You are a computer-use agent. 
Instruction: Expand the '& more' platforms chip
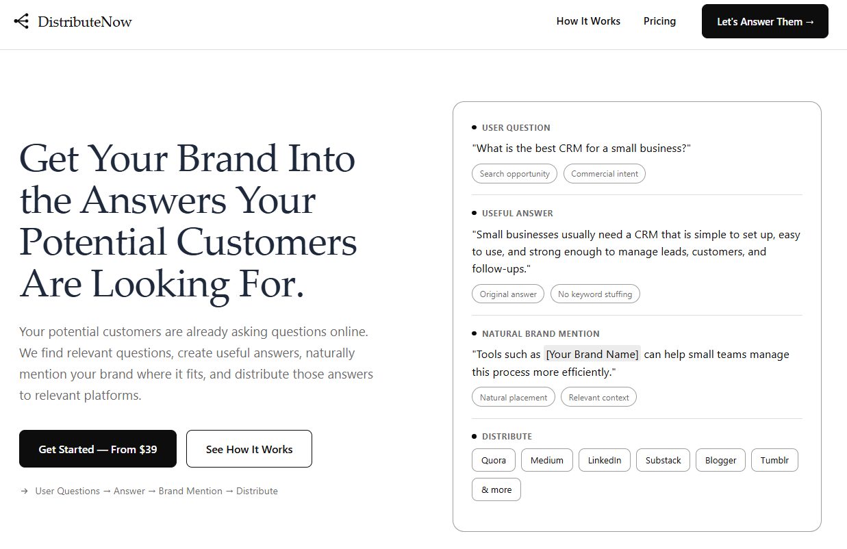[496, 489]
